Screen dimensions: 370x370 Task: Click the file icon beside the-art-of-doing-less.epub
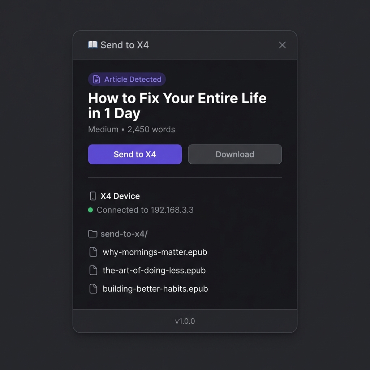pyautogui.click(x=94, y=270)
